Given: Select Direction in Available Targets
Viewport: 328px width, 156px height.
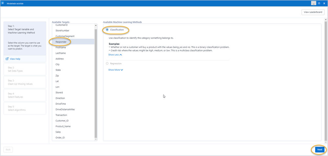Looking at the screenshot, I should (73, 98).
